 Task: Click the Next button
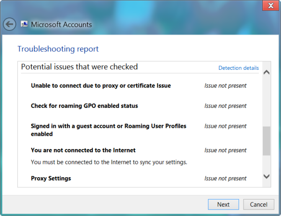tap(223, 204)
